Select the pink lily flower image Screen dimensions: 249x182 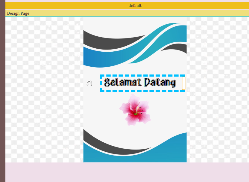coord(135,110)
